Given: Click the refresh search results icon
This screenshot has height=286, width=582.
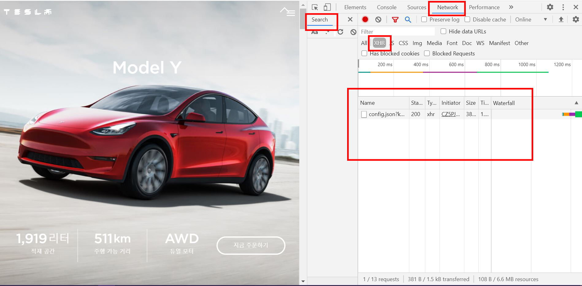Looking at the screenshot, I should 340,32.
